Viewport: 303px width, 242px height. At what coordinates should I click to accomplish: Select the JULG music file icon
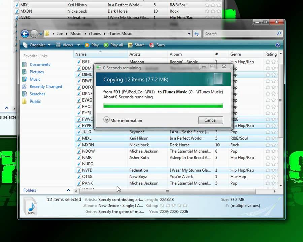tap(79, 132)
